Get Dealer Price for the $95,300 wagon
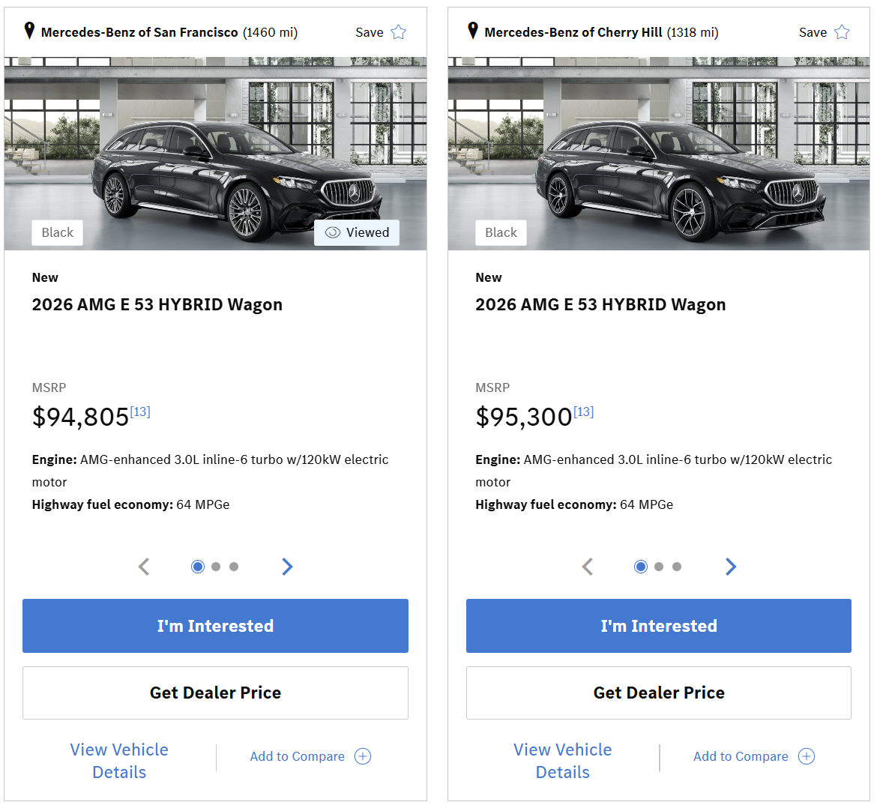The width and height of the screenshot is (877, 811). (x=658, y=693)
